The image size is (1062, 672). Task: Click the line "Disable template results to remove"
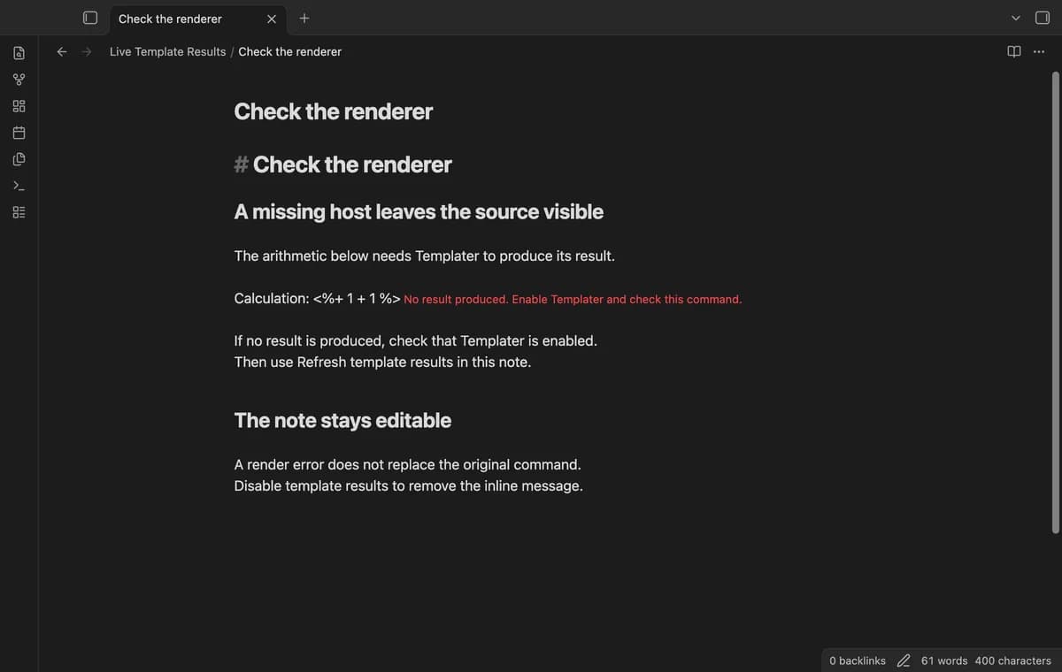tap(409, 486)
